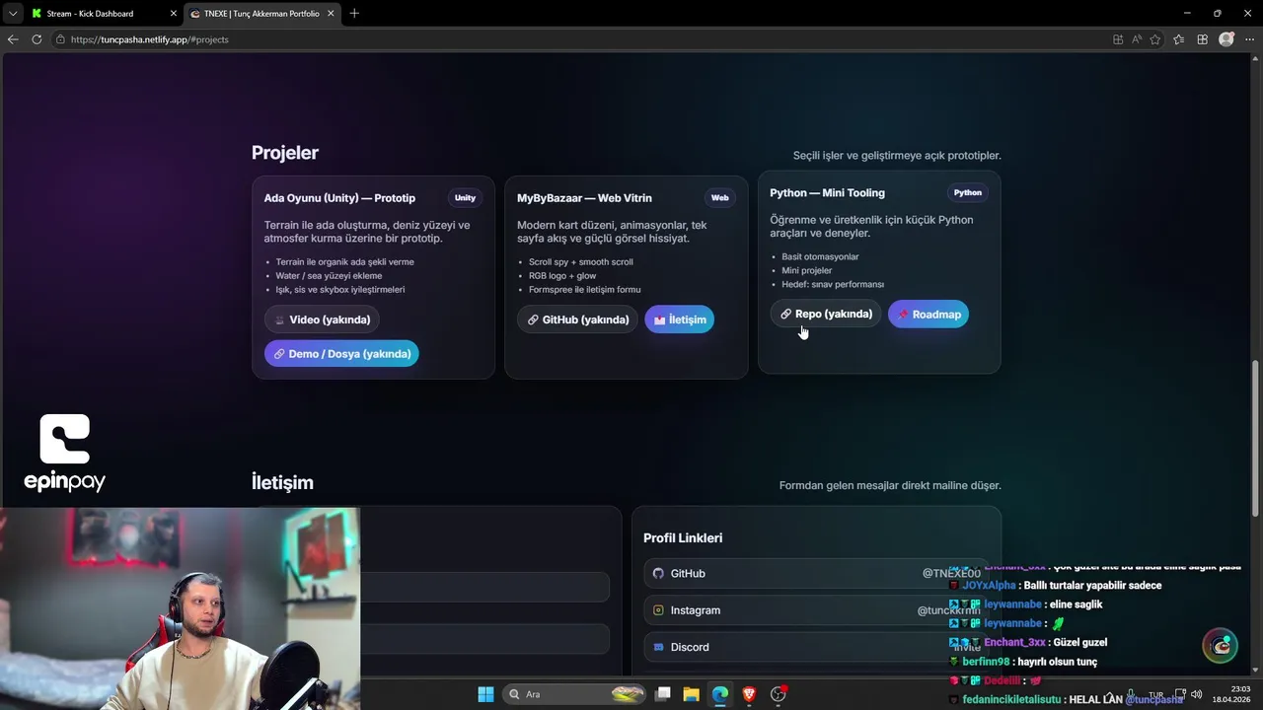This screenshot has height=710, width=1263.
Task: Open Demo / Dosya (yakında) button
Action: click(341, 354)
